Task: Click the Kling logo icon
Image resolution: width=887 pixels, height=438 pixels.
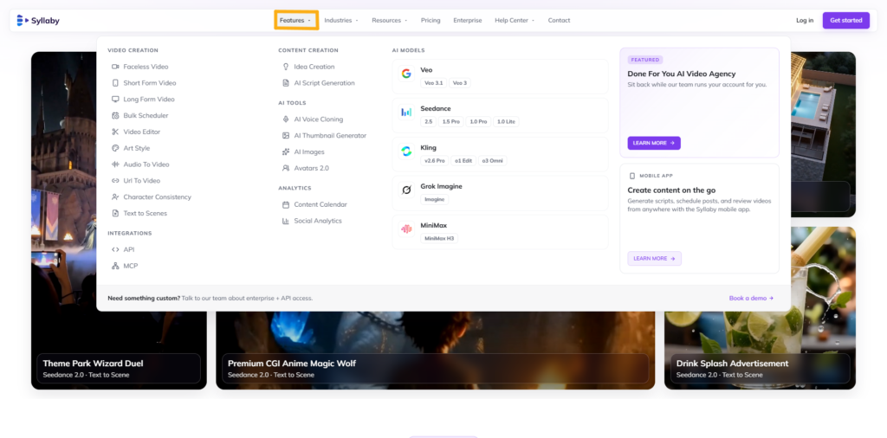Action: coord(406,151)
